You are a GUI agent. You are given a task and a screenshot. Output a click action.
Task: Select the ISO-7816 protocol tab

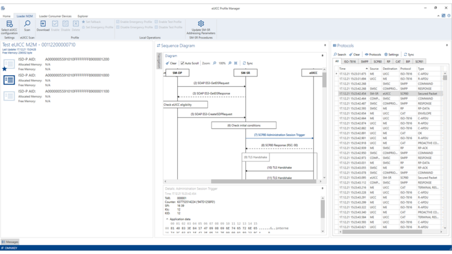[x=350, y=61]
